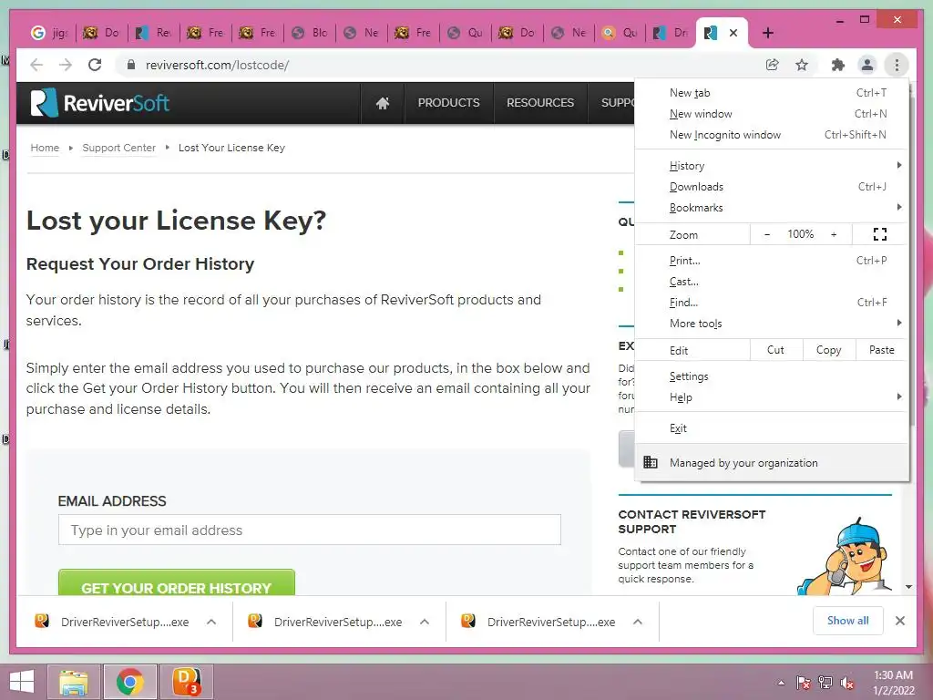Image resolution: width=933 pixels, height=700 pixels.
Task: Open the extensions puzzle icon
Action: (x=838, y=65)
